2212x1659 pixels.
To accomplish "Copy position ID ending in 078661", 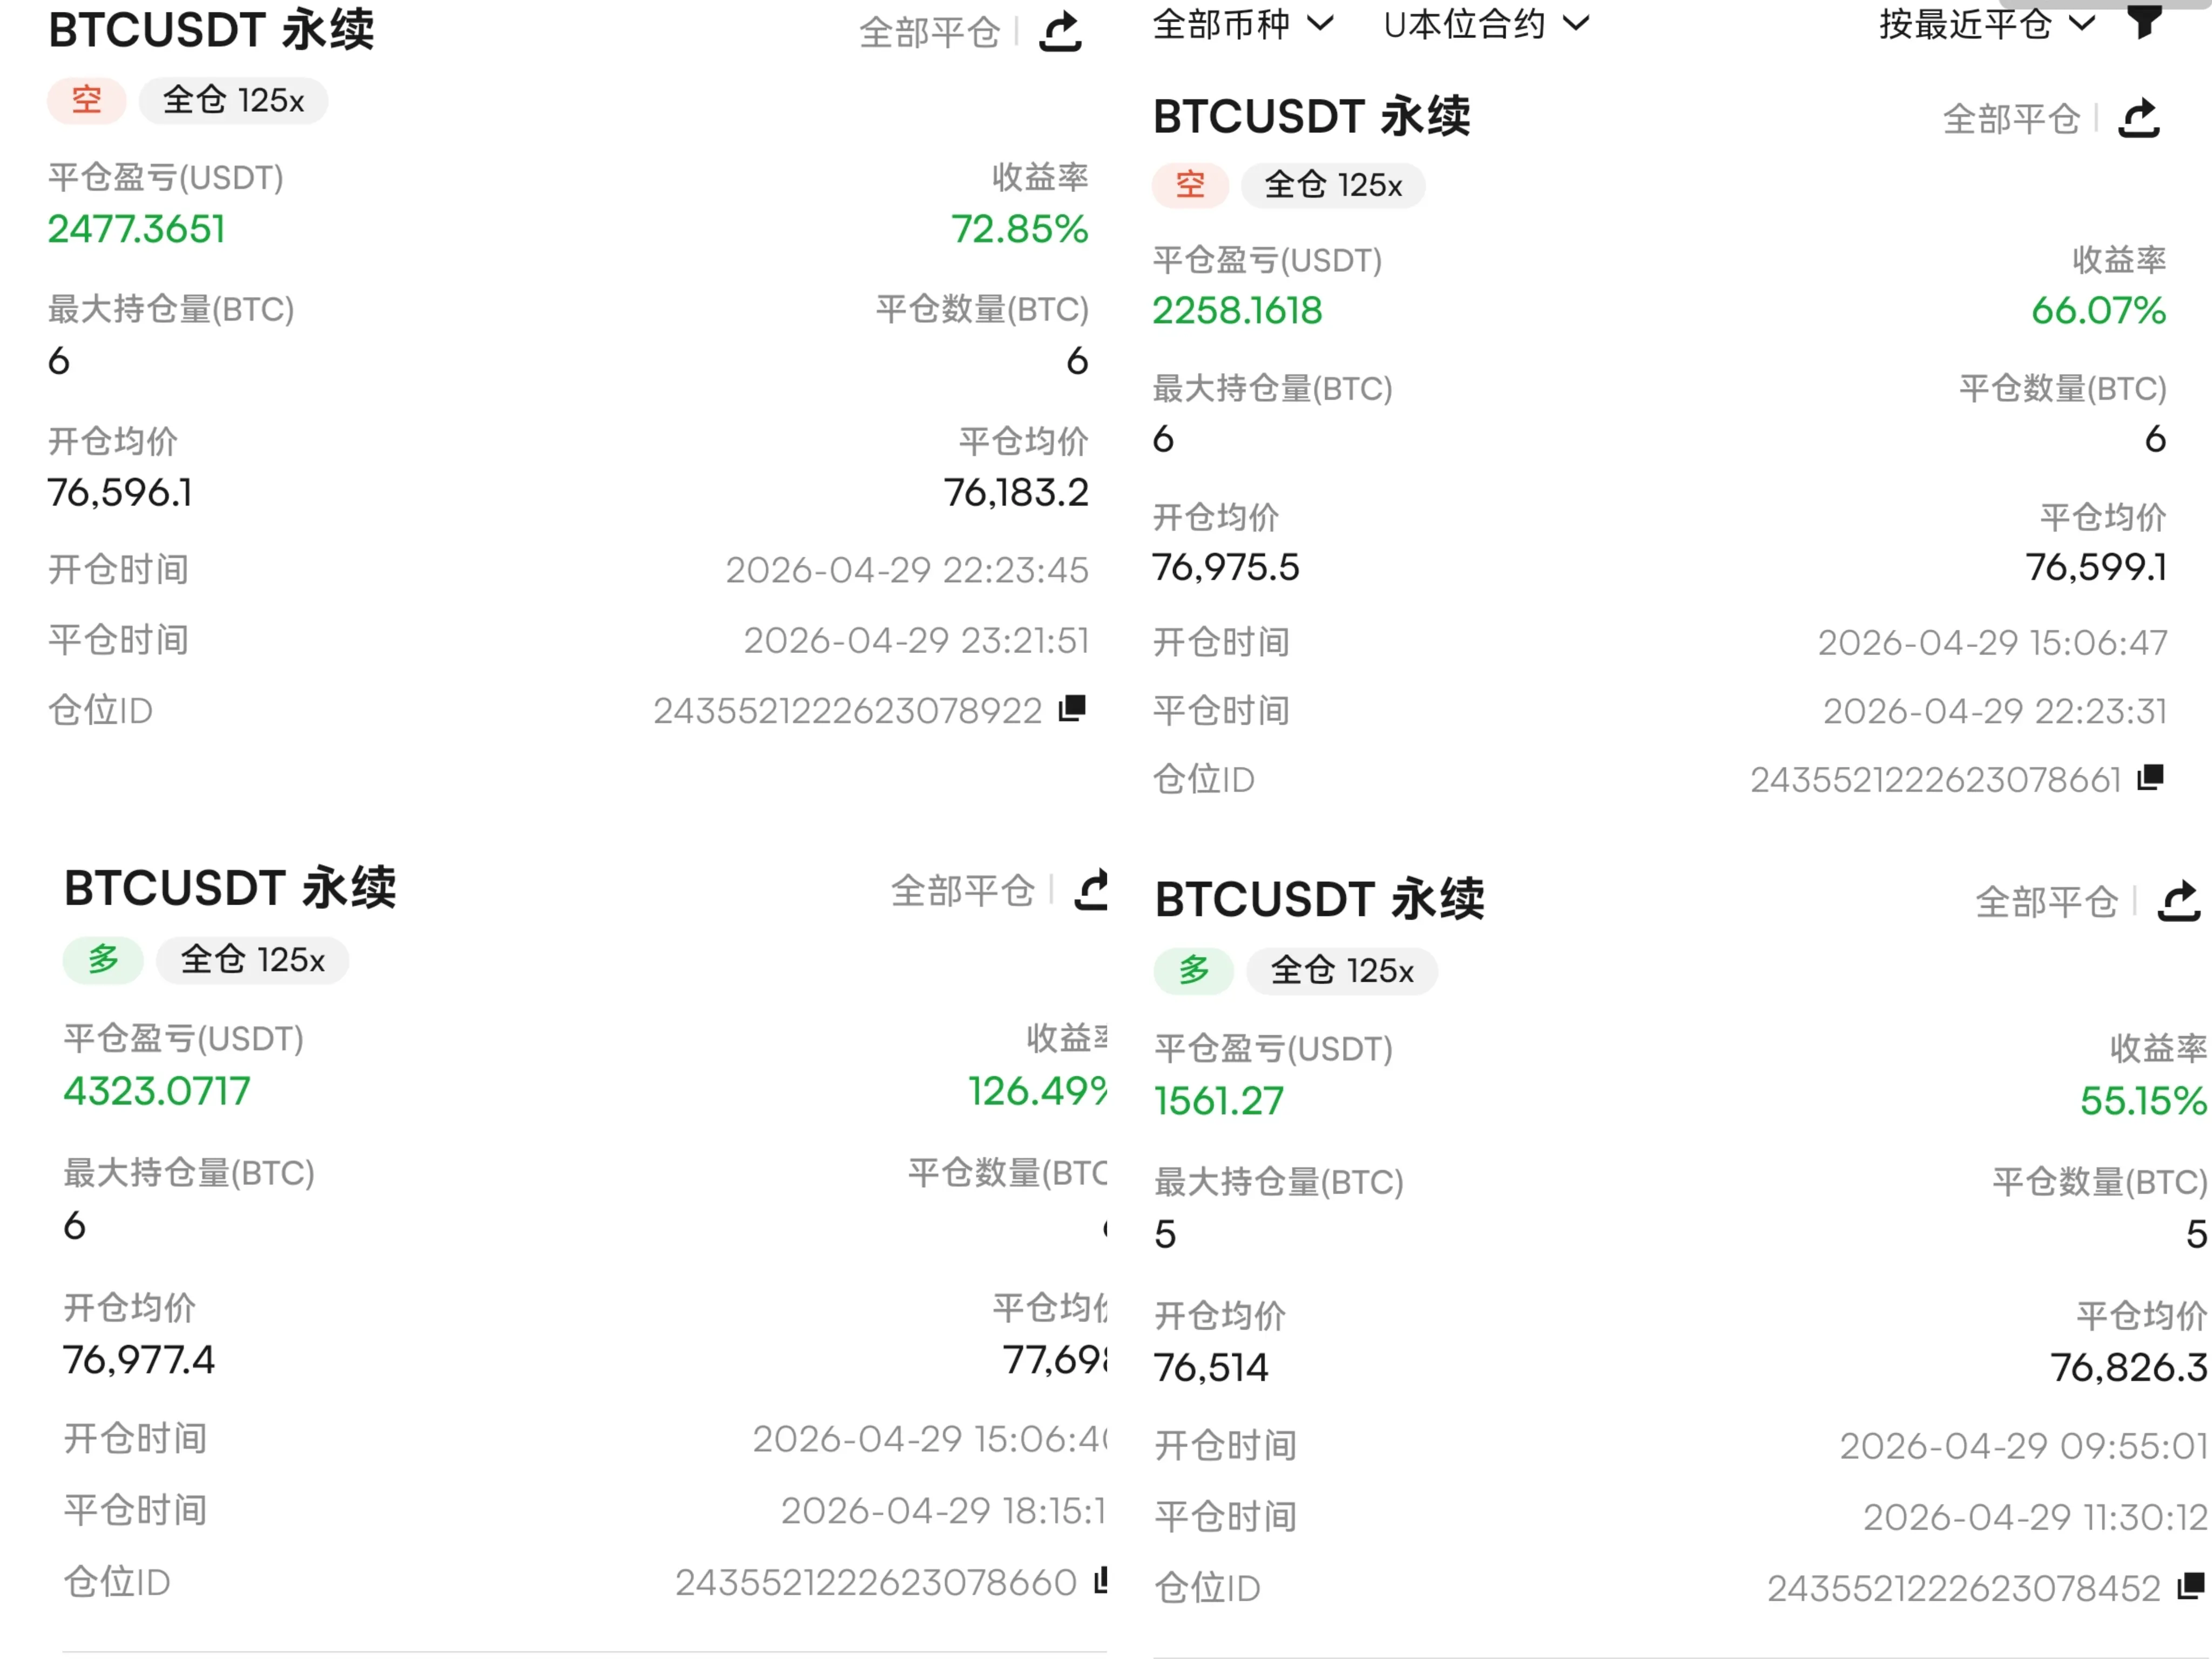I will coord(2150,777).
